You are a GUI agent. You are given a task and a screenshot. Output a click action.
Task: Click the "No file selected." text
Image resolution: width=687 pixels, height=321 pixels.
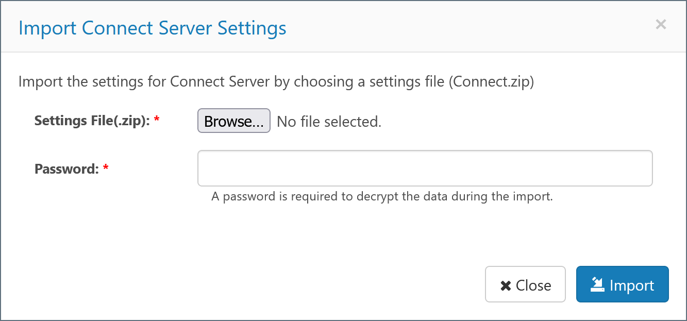click(329, 122)
